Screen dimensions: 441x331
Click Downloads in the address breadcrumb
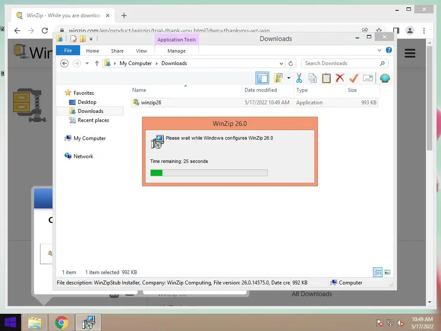[174, 63]
